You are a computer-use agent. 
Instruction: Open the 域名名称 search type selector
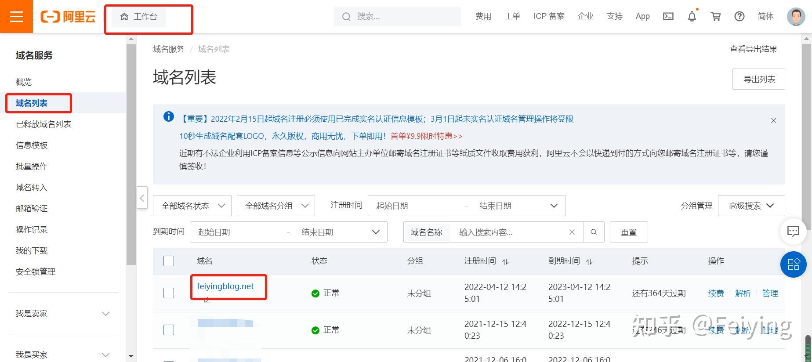pos(427,232)
